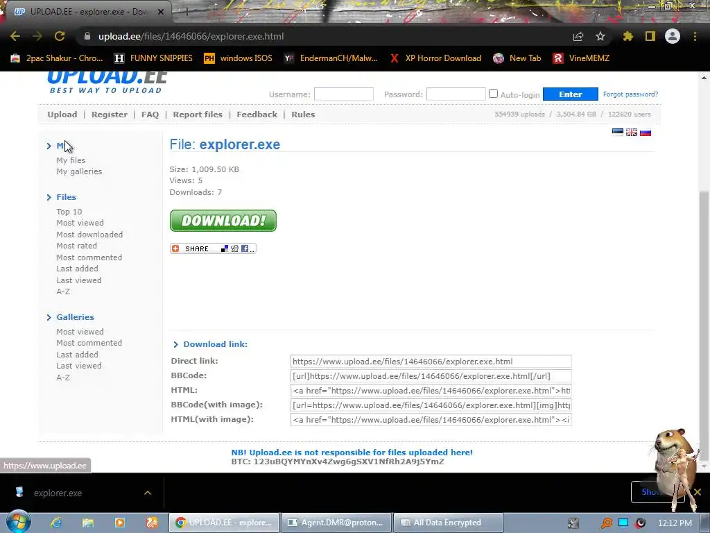Open the share page icon

578,36
